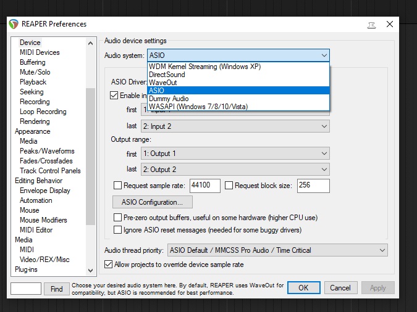Click the Find button

(56, 289)
